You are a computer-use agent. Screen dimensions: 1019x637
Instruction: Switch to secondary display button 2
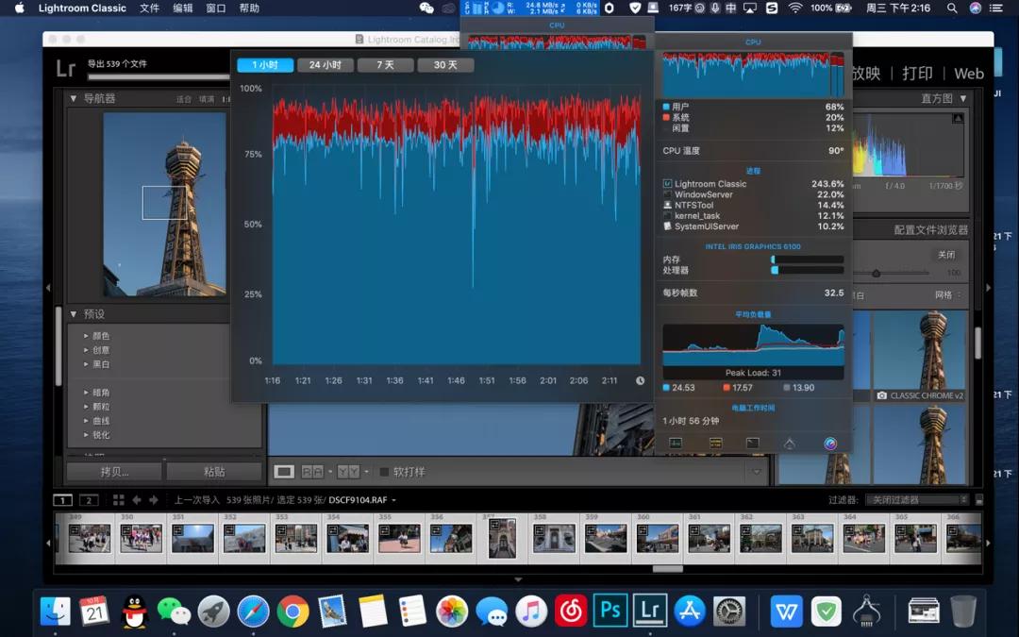tap(89, 500)
